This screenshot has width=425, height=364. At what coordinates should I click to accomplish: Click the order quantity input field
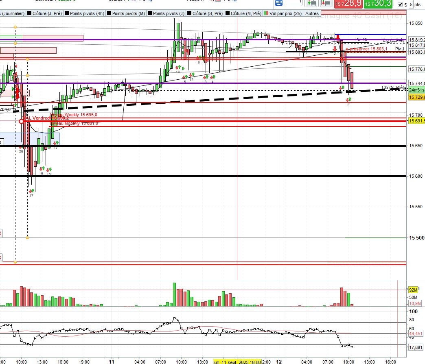coord(293,2)
